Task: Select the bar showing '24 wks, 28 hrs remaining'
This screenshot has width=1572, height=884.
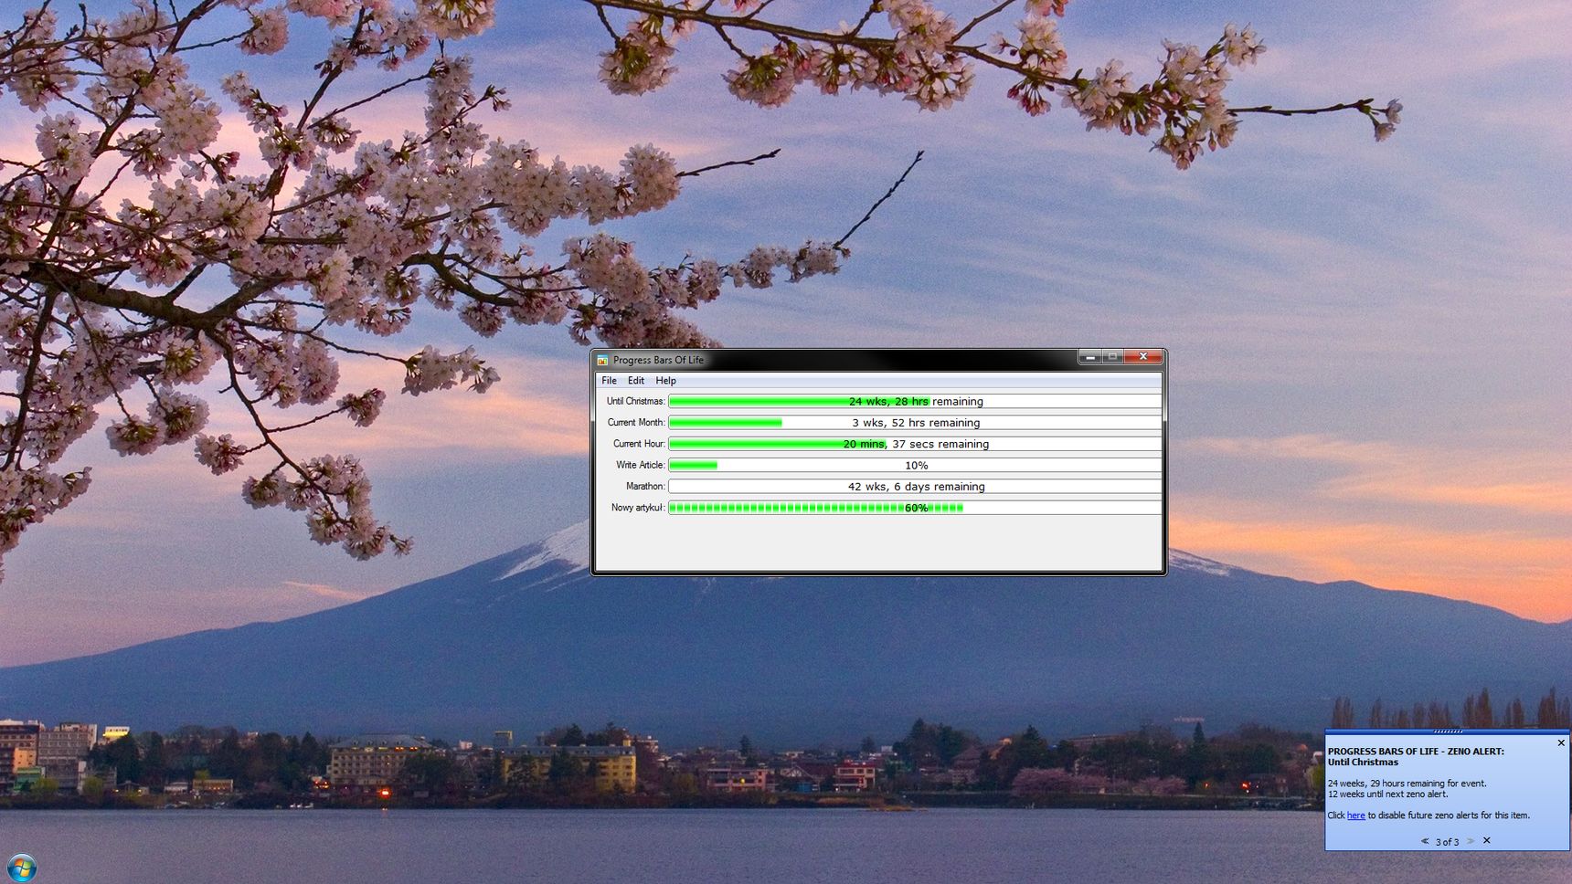Action: pyautogui.click(x=915, y=401)
